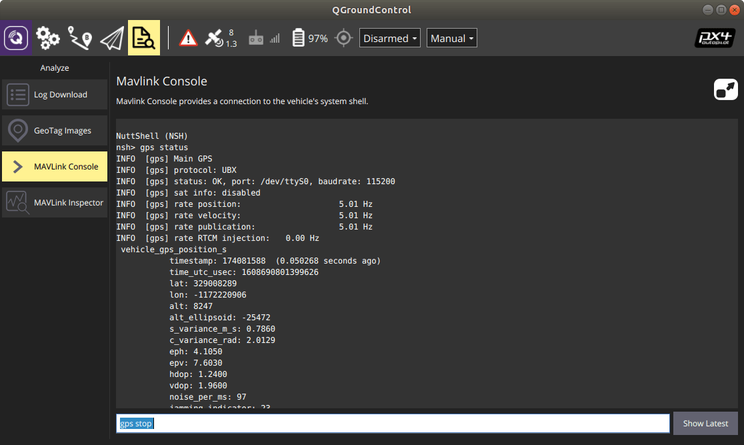Click the 'sat info: disabled' line
Image resolution: width=744 pixels, height=445 pixels.
pos(189,193)
